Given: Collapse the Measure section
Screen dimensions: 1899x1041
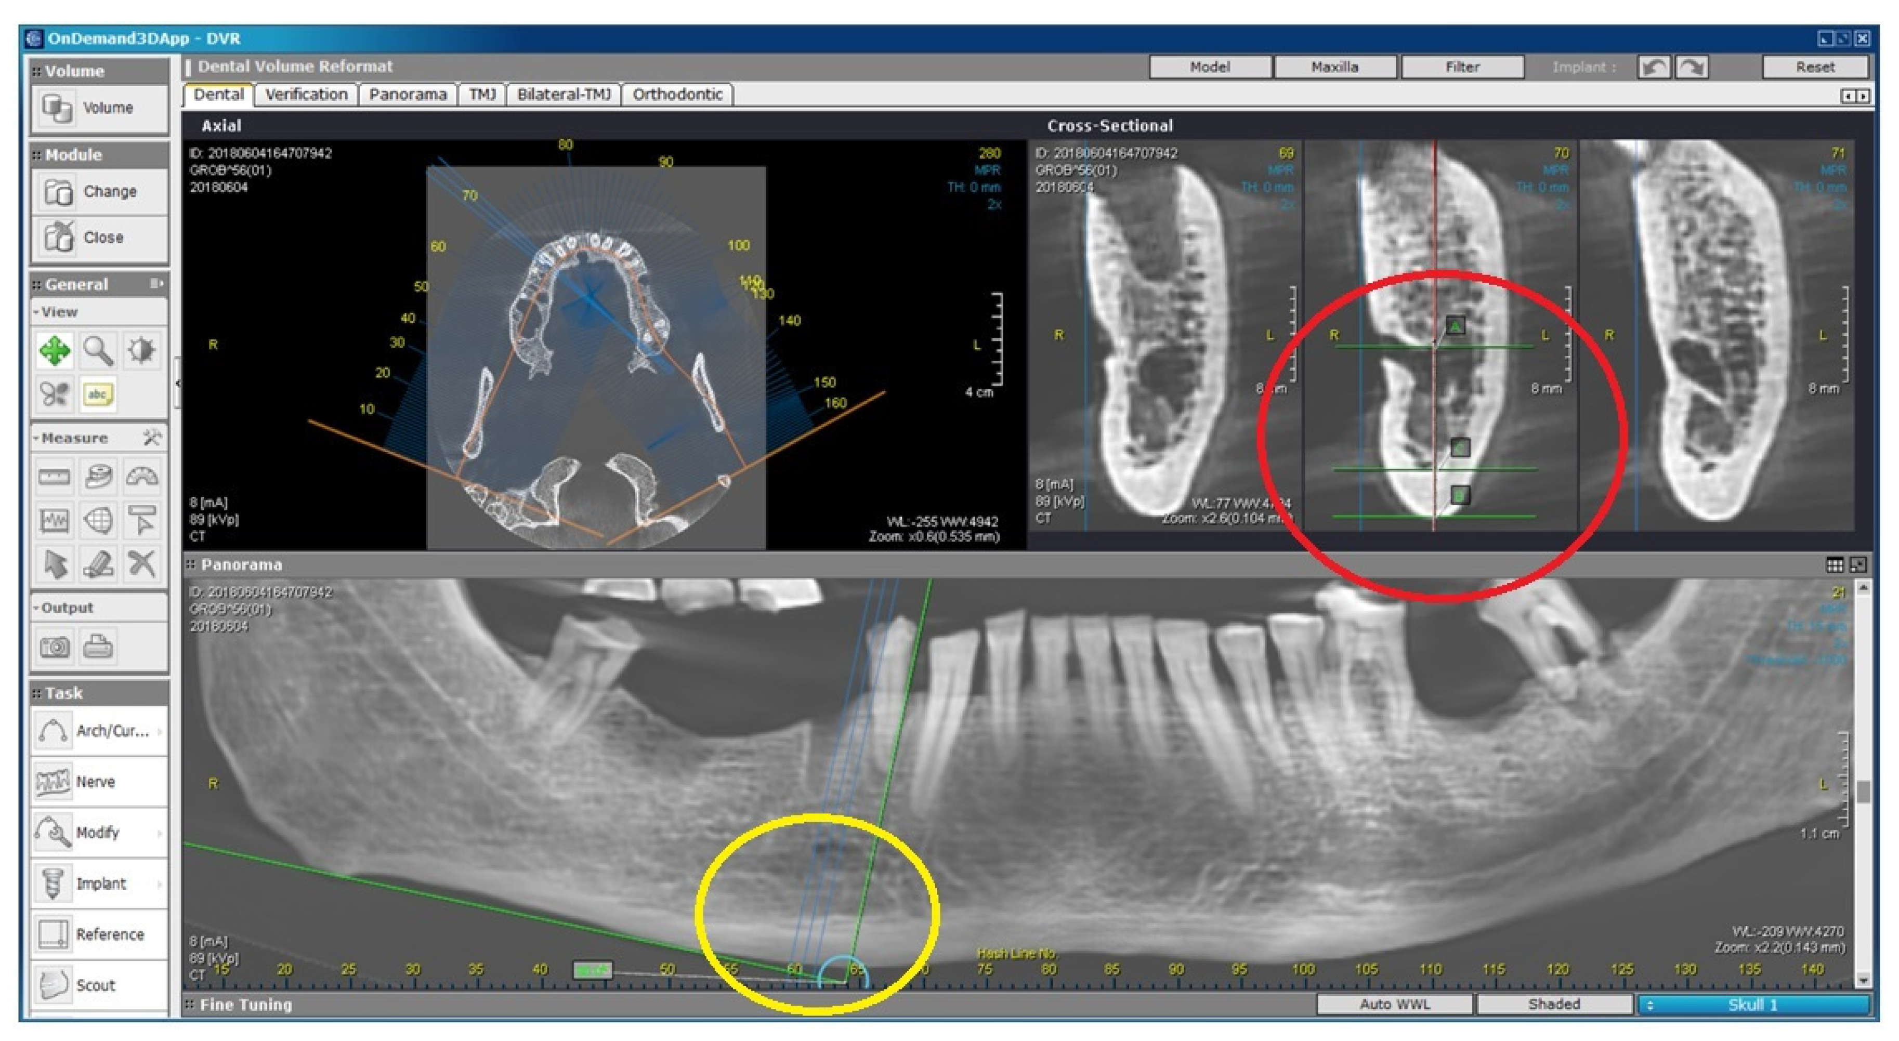Looking at the screenshot, I should (x=36, y=438).
